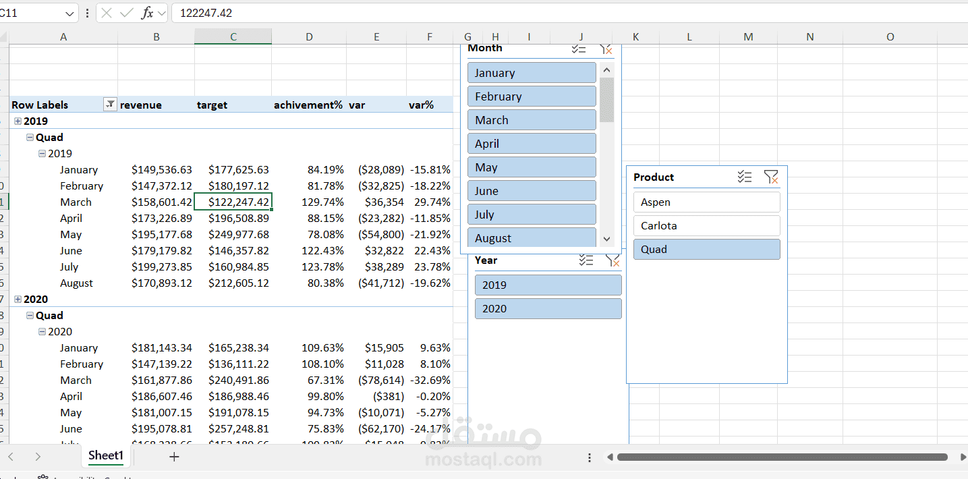Enable multi-select mode on the Product slicer
Viewport: 968px width, 479px height.
click(745, 177)
